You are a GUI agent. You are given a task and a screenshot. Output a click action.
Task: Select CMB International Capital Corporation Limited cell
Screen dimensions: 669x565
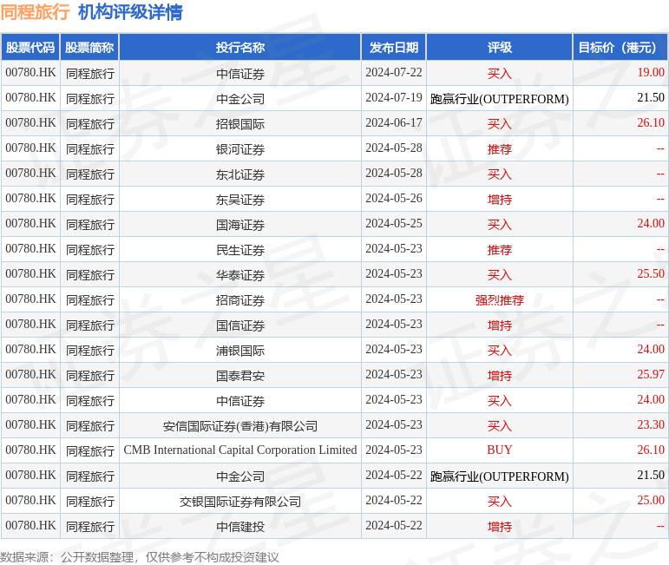click(x=240, y=450)
